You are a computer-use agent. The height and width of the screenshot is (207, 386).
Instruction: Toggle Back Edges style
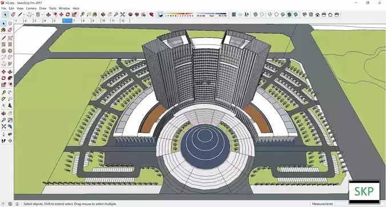click(x=262, y=14)
